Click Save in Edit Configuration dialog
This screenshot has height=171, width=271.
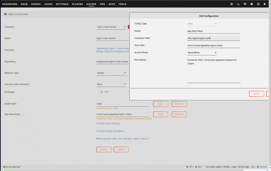256,94
